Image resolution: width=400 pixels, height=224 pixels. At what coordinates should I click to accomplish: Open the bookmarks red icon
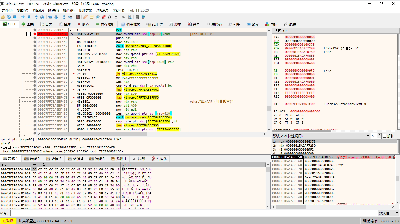point(104,17)
